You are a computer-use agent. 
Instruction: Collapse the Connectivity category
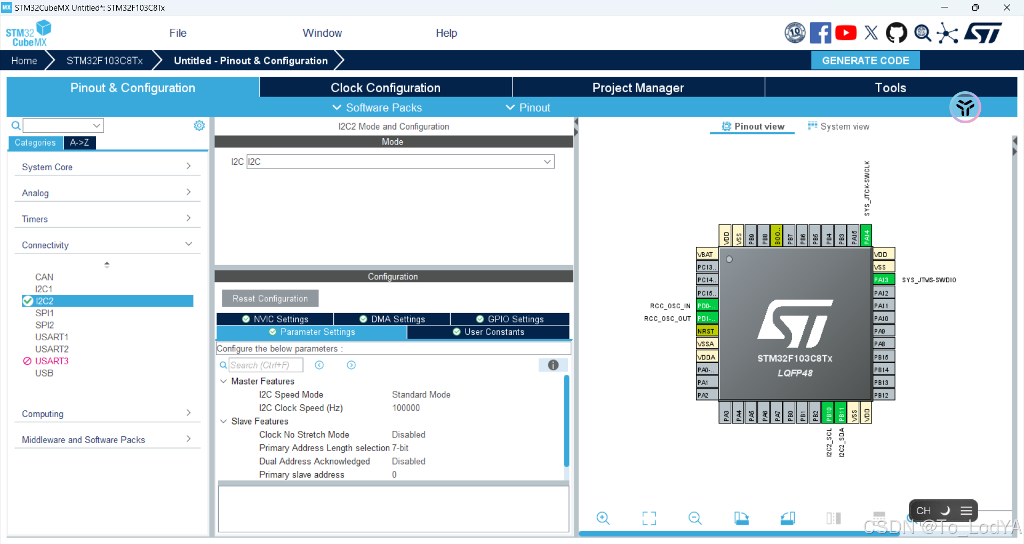(x=107, y=245)
